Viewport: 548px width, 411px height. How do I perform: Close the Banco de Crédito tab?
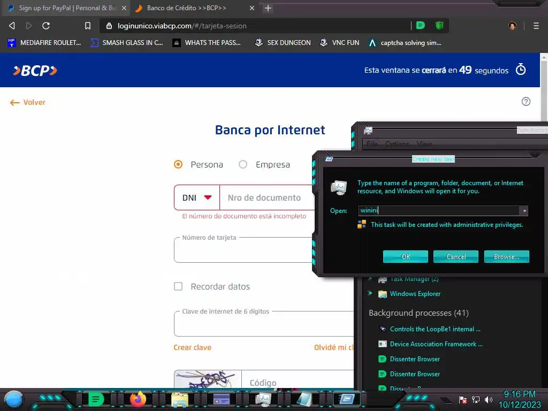252,8
